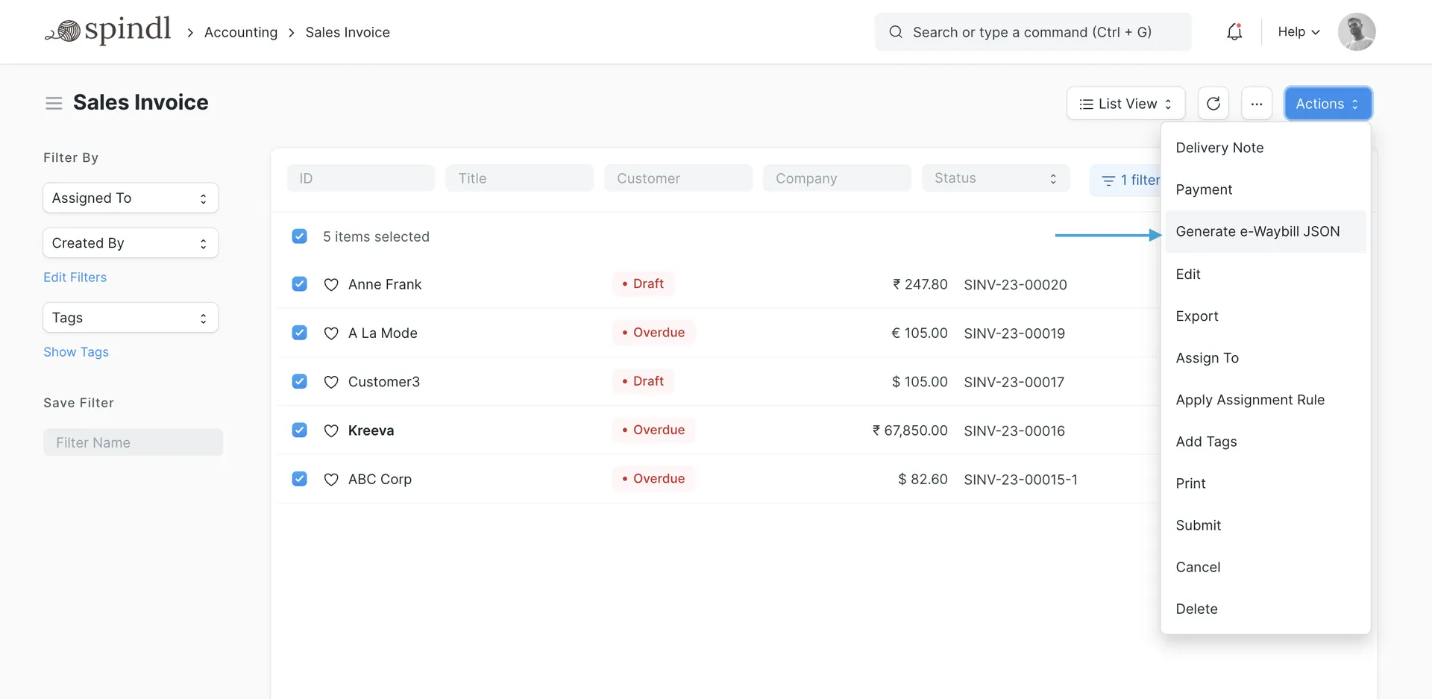
Task: Open the user profile avatar
Action: (1356, 32)
